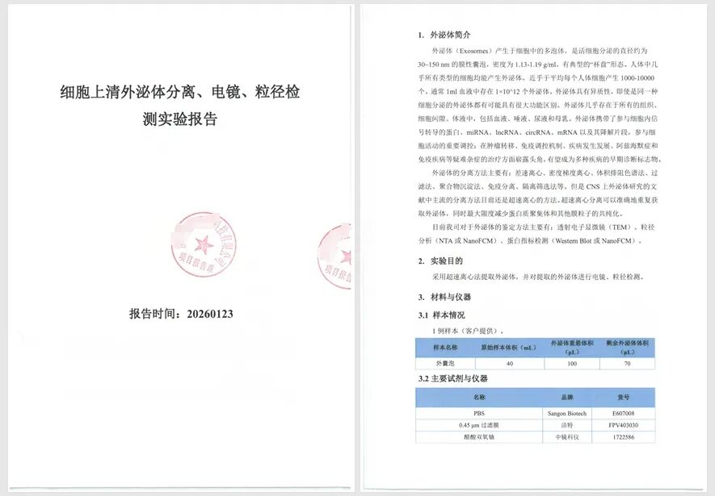Click the catalog number FPV403030
This screenshot has width=715, height=496.
coord(623,425)
